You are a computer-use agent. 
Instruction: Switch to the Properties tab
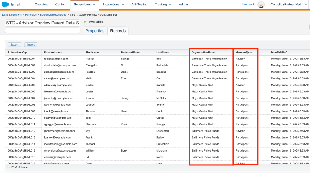[95, 31]
